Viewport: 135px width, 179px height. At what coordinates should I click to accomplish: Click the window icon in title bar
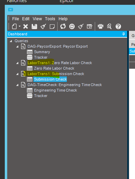pos(11,10)
